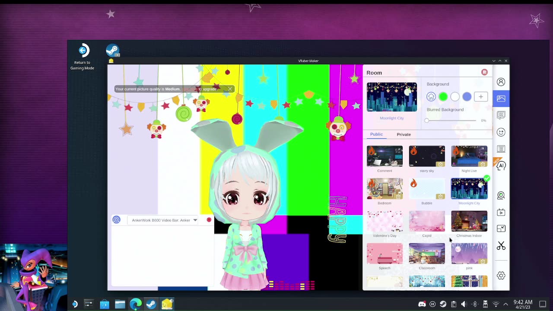Select the default home background option
This screenshot has height=311, width=553.
[431, 97]
